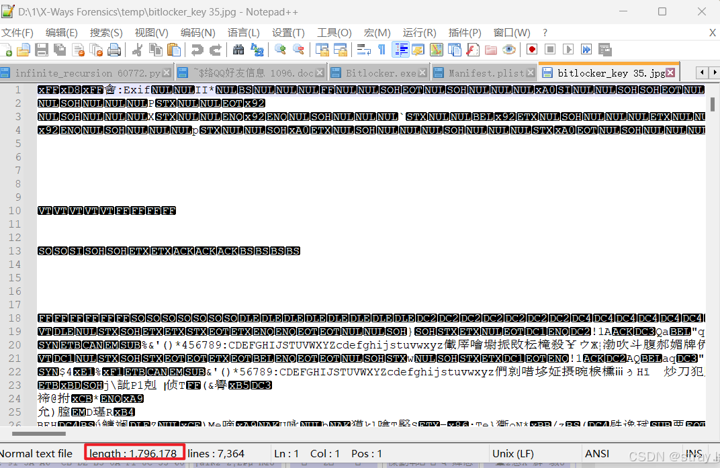The width and height of the screenshot is (720, 468).
Task: Toggle file monitoring eye icon
Action: pos(509,50)
